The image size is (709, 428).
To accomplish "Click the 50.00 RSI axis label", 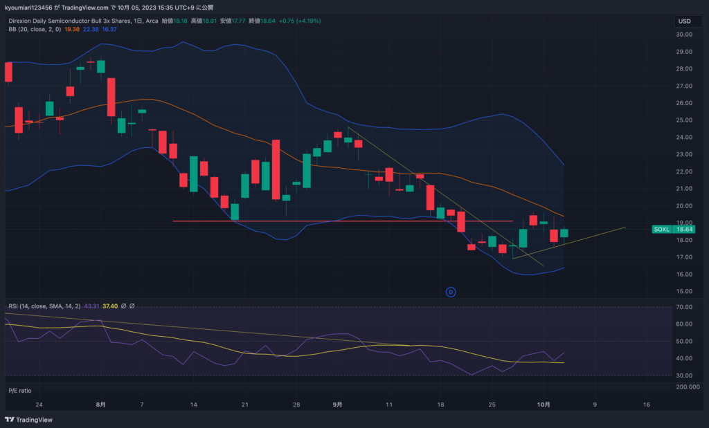I will coord(684,342).
